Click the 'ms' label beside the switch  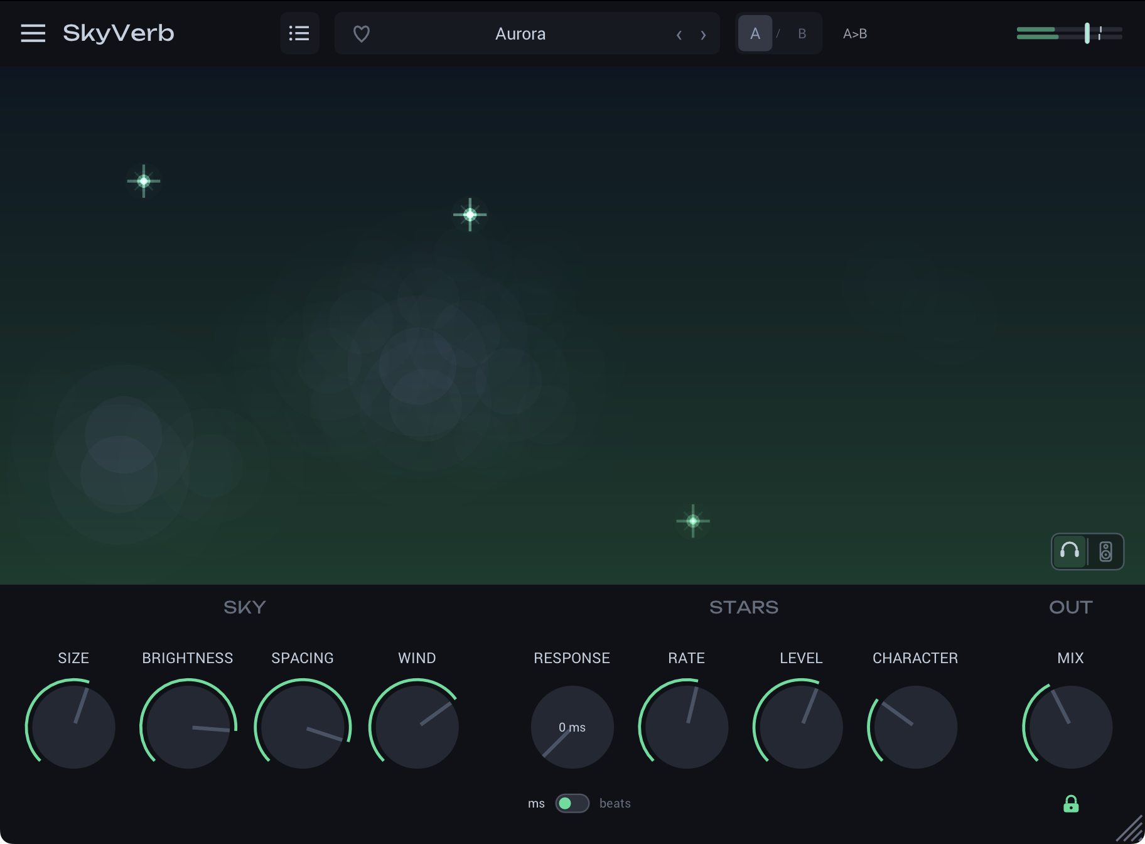tap(536, 804)
